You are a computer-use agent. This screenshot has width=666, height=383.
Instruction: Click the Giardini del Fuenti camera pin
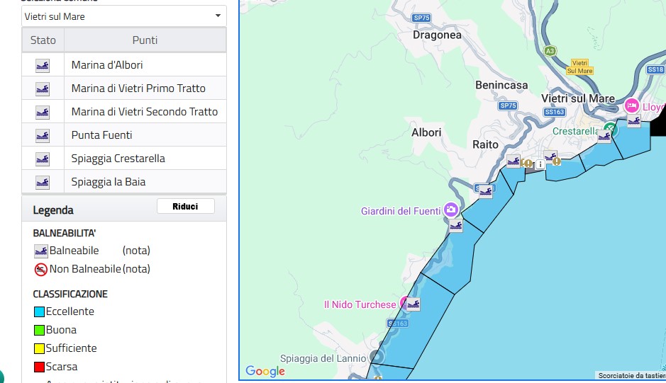click(x=450, y=209)
